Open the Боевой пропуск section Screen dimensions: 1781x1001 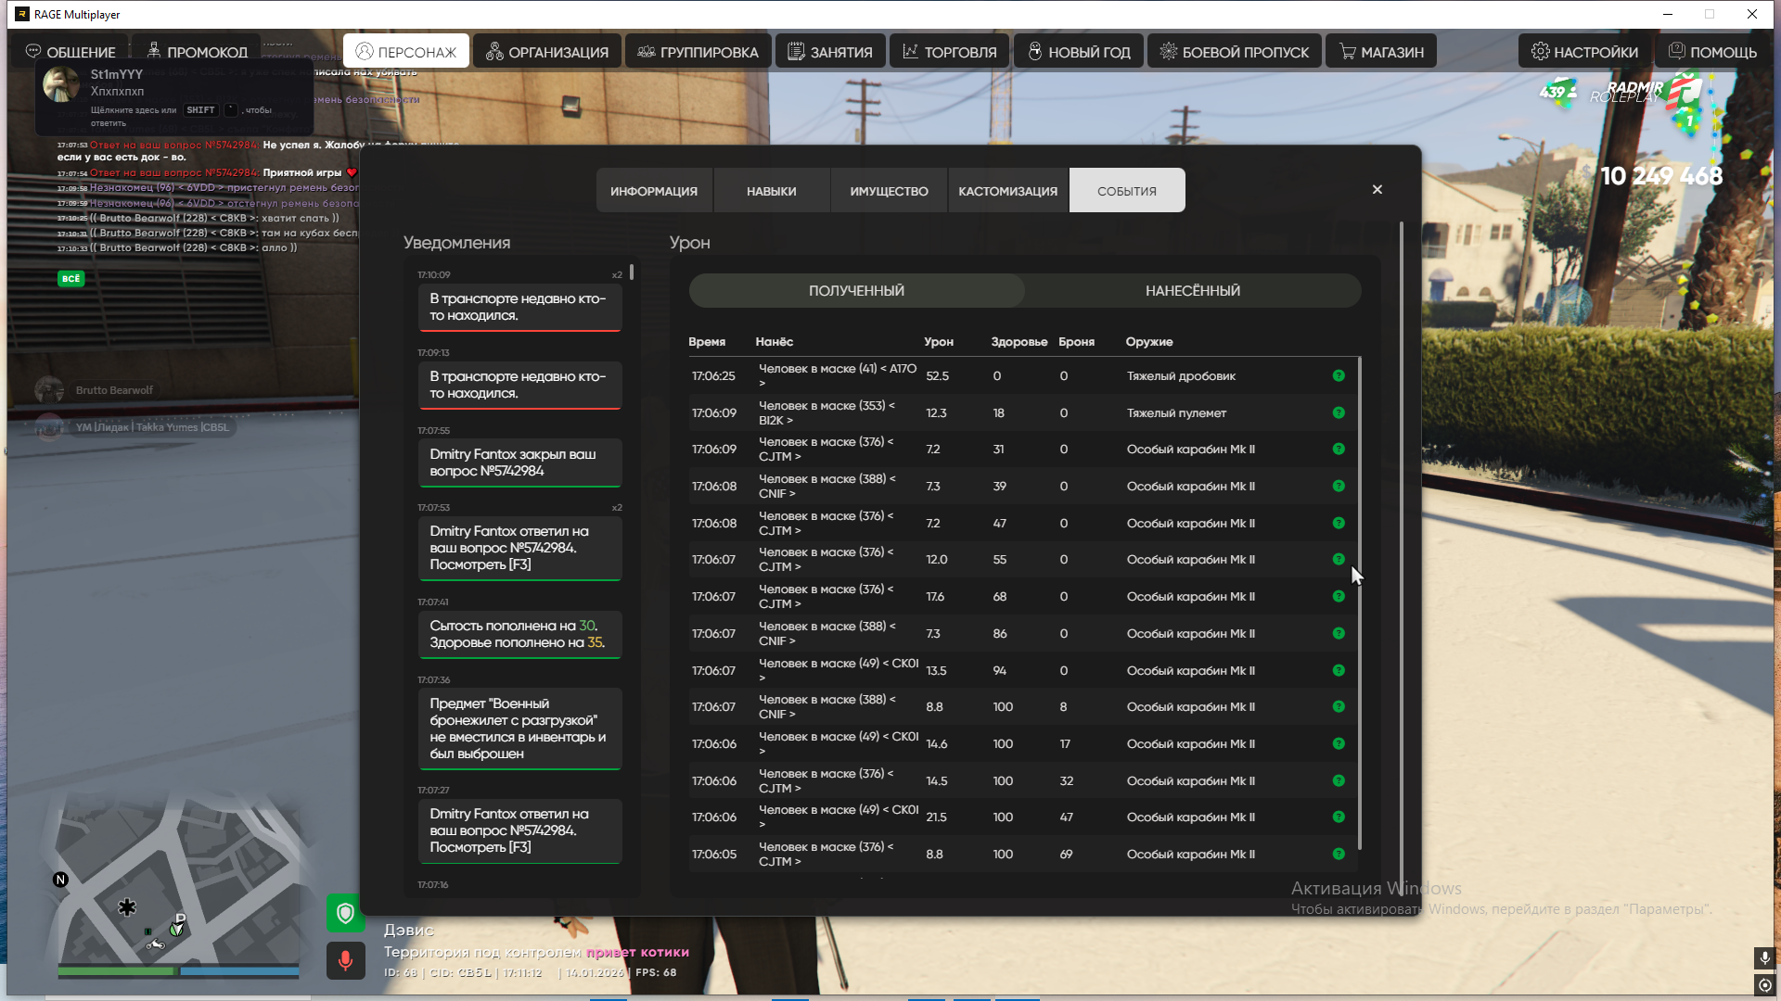(x=1234, y=52)
